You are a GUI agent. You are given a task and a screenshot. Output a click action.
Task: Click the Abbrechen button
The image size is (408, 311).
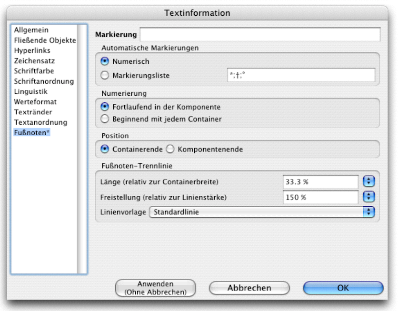point(249,288)
